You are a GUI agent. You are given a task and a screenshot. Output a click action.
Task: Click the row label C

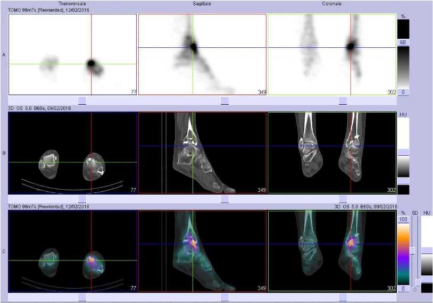4,251
